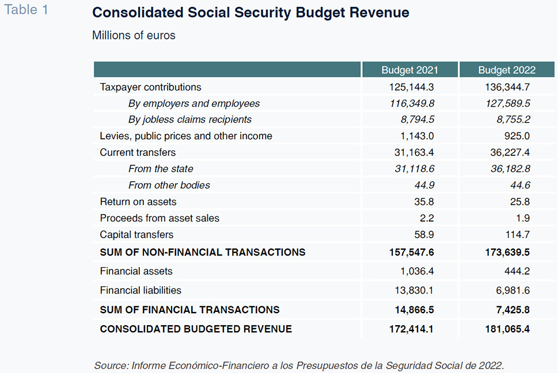Image resolution: width=558 pixels, height=373 pixels.
Task: Click From other bodies label
Action: coord(169,185)
